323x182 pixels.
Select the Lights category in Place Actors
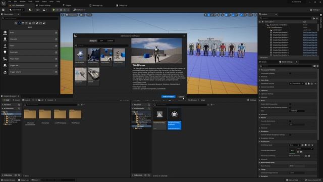coord(23,23)
